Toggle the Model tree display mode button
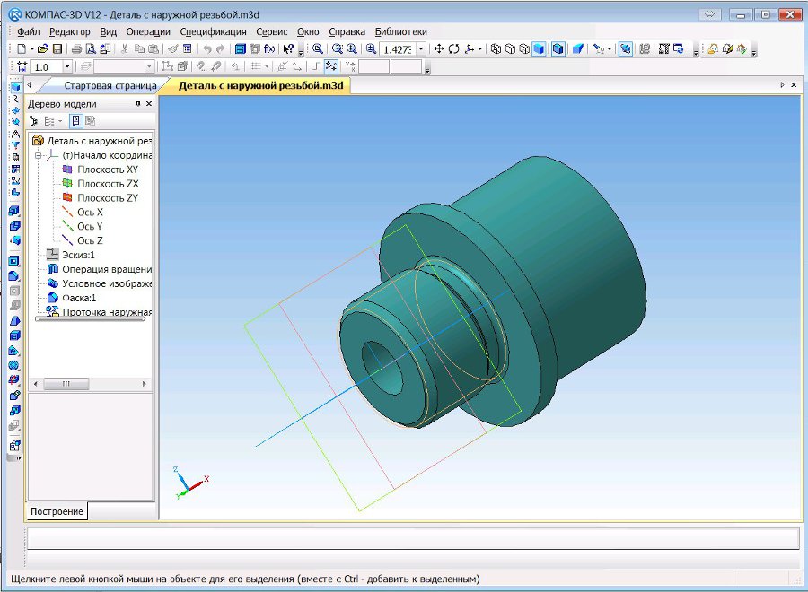This screenshot has width=808, height=592. click(76, 121)
